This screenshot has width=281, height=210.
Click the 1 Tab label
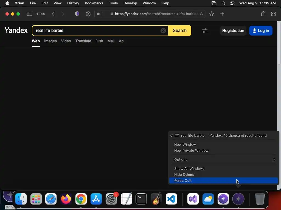pyautogui.click(x=40, y=14)
